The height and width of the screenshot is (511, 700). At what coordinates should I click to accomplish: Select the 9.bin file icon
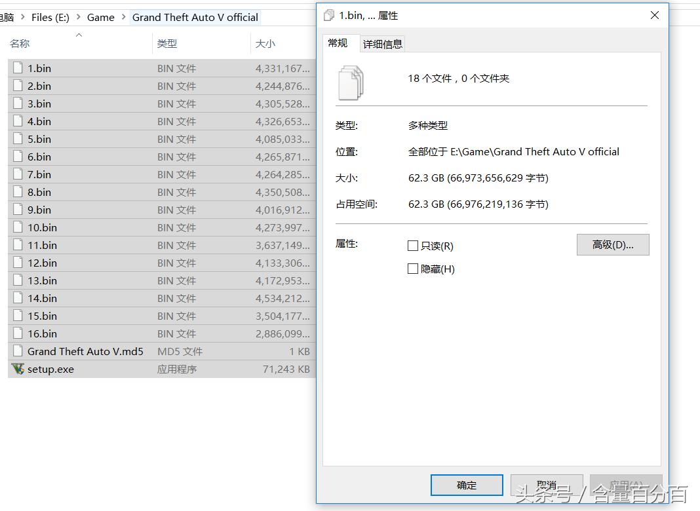coord(18,210)
